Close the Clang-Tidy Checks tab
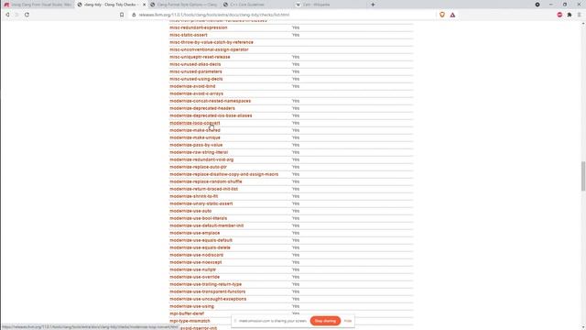 pyautogui.click(x=145, y=5)
